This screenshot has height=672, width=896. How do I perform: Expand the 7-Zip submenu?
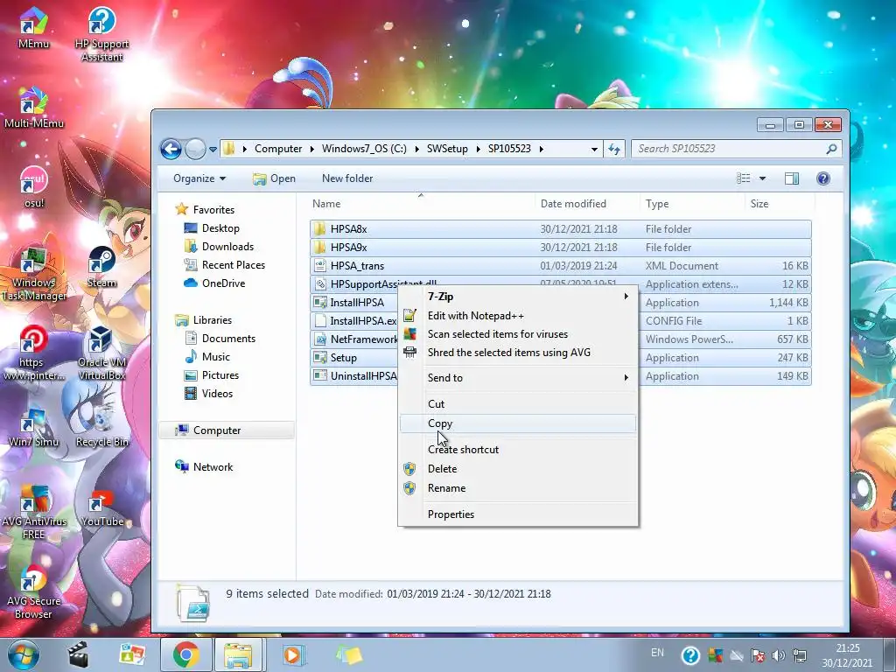pyautogui.click(x=626, y=296)
